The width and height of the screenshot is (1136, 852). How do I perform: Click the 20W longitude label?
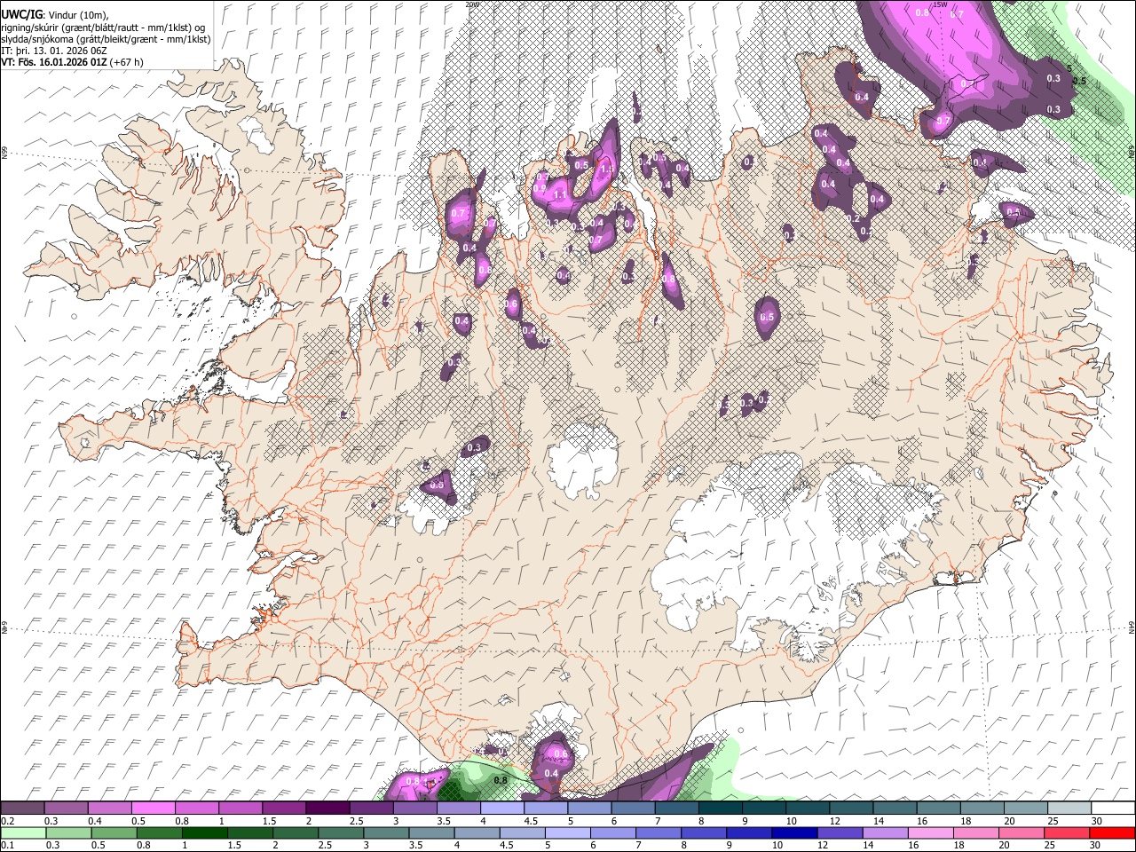[471, 4]
